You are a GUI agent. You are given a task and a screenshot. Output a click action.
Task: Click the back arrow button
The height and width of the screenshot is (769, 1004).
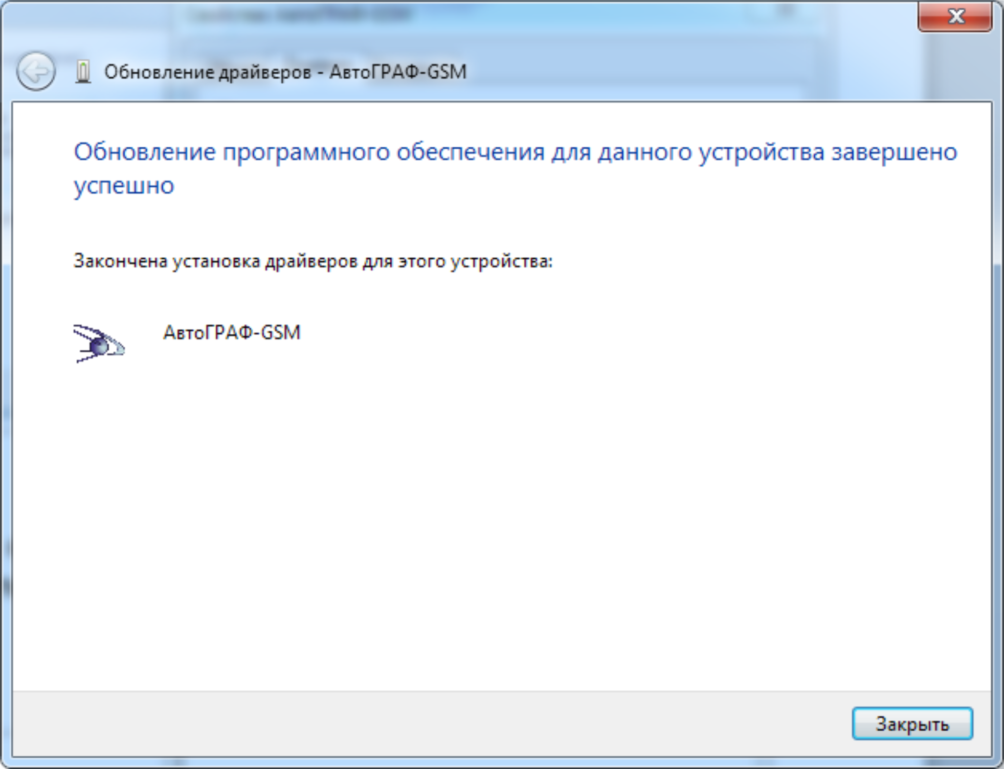35,72
